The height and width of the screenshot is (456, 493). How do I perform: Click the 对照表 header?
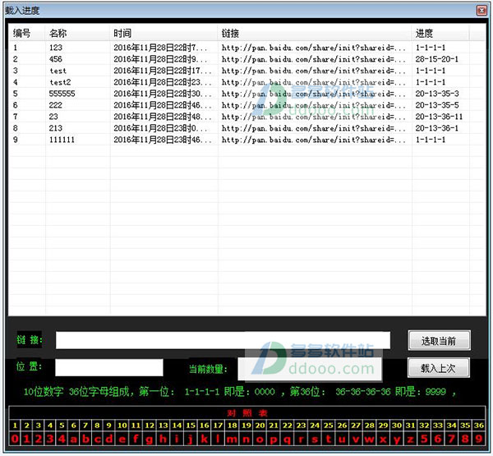[247, 413]
